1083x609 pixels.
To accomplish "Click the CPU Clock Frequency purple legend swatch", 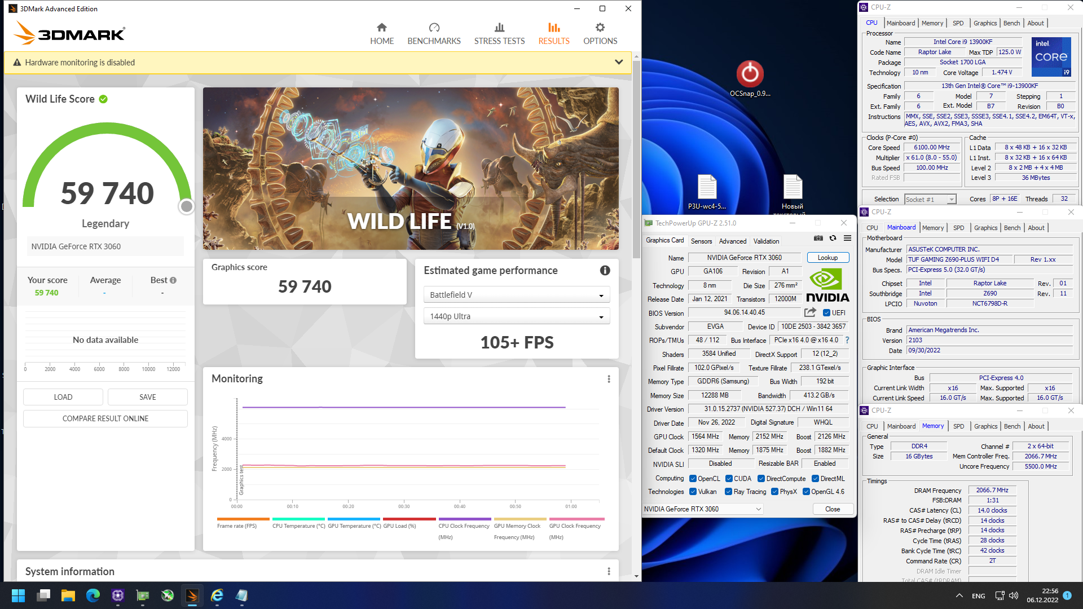I will 465,519.
